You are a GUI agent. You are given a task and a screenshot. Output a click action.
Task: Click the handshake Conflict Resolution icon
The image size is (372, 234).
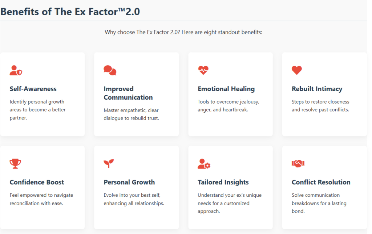298,164
